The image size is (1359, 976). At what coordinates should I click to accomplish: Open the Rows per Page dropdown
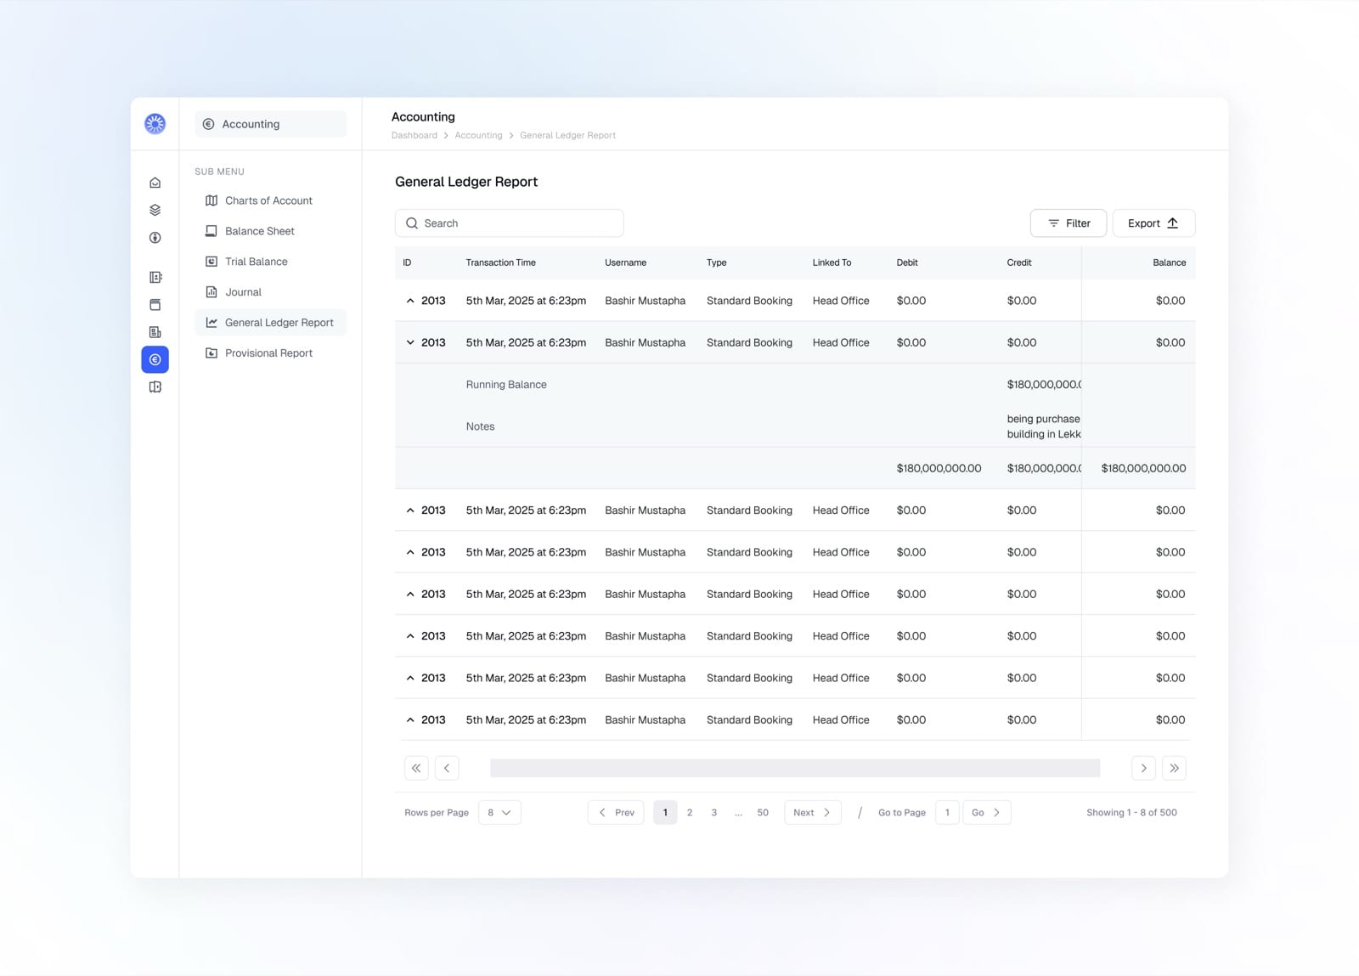pos(499,812)
